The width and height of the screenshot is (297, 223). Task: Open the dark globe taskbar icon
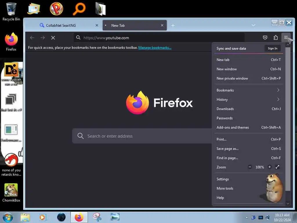pos(61,217)
